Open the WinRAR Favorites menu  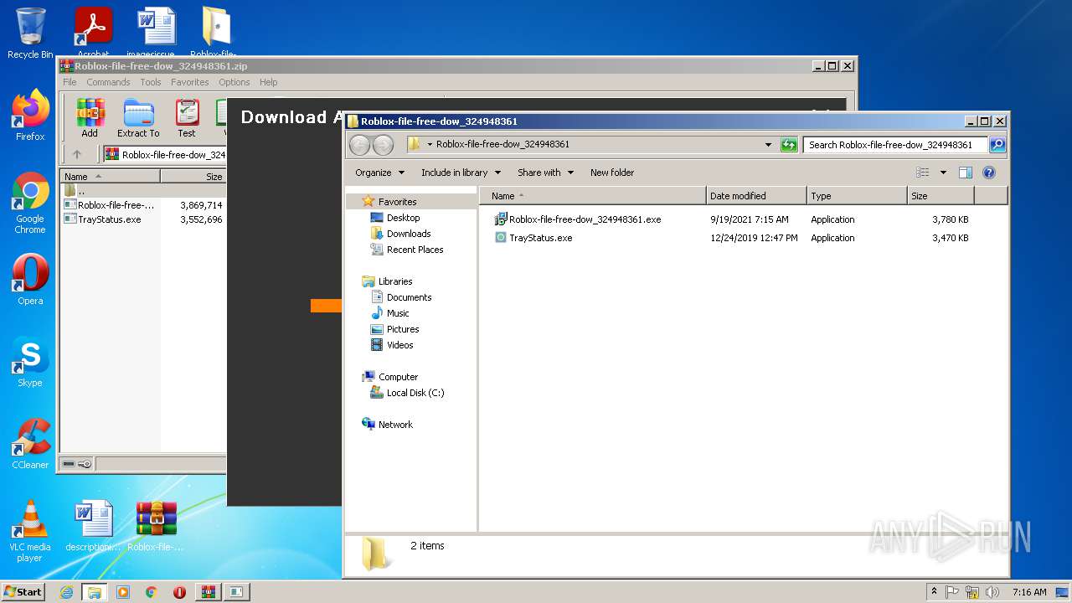(190, 82)
